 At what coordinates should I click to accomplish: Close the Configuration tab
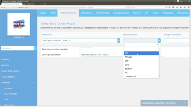pos(42,4)
